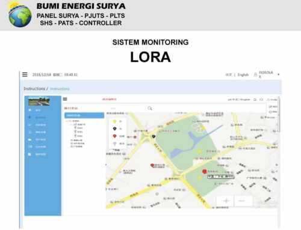Click the street photo thumbnail in blue sidebar

pyautogui.click(x=39, y=101)
